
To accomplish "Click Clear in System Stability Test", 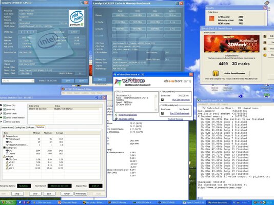I will [35, 194].
